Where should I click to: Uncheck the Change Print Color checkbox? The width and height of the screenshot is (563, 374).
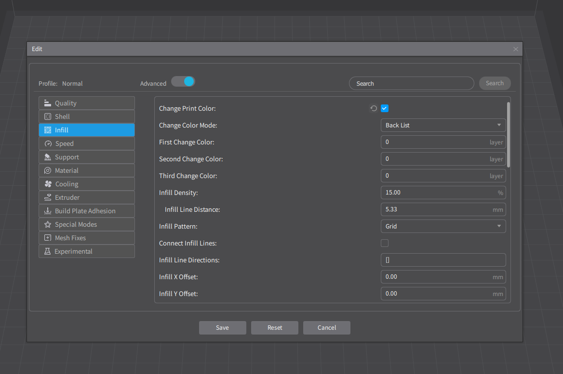pyautogui.click(x=385, y=108)
